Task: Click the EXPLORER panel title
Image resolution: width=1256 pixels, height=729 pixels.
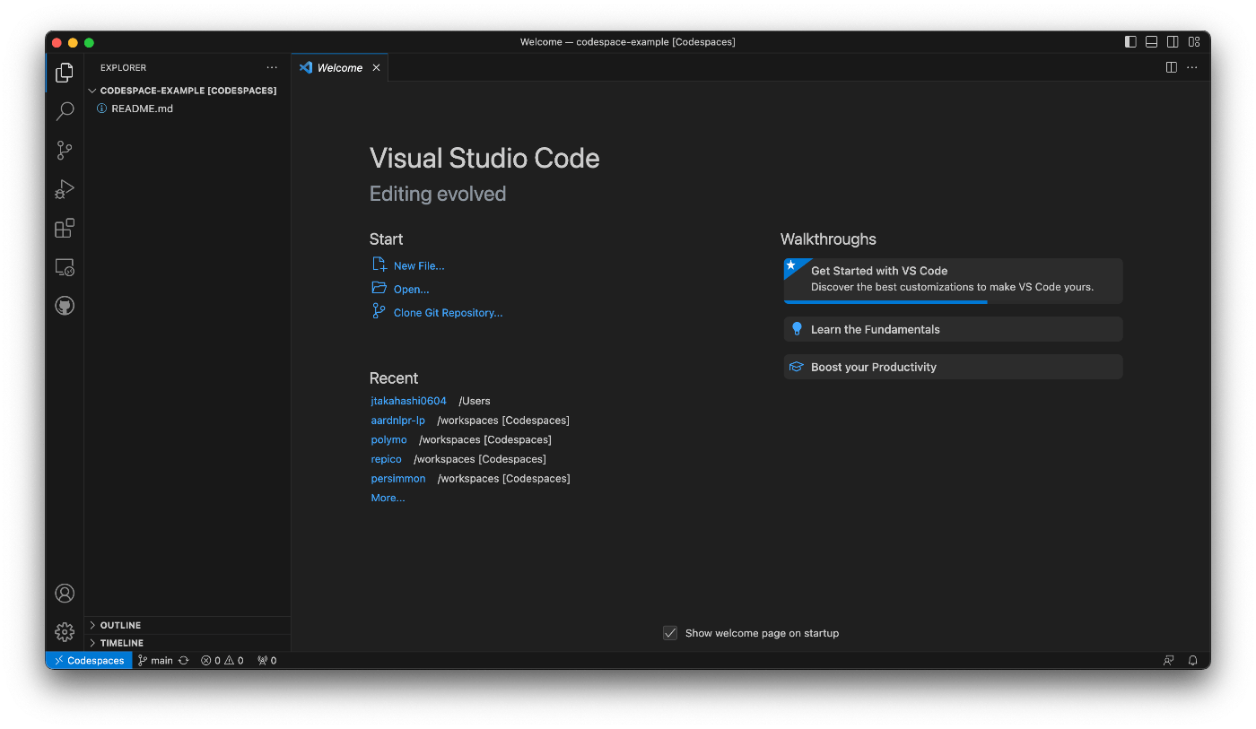Action: [x=124, y=68]
